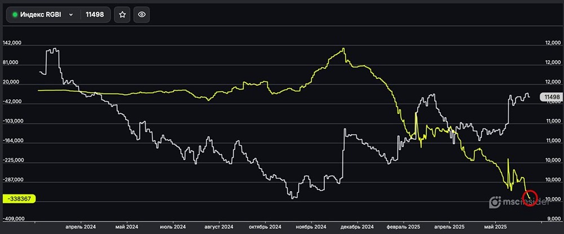
Task: Click the star favorite icon
Action: pos(122,15)
